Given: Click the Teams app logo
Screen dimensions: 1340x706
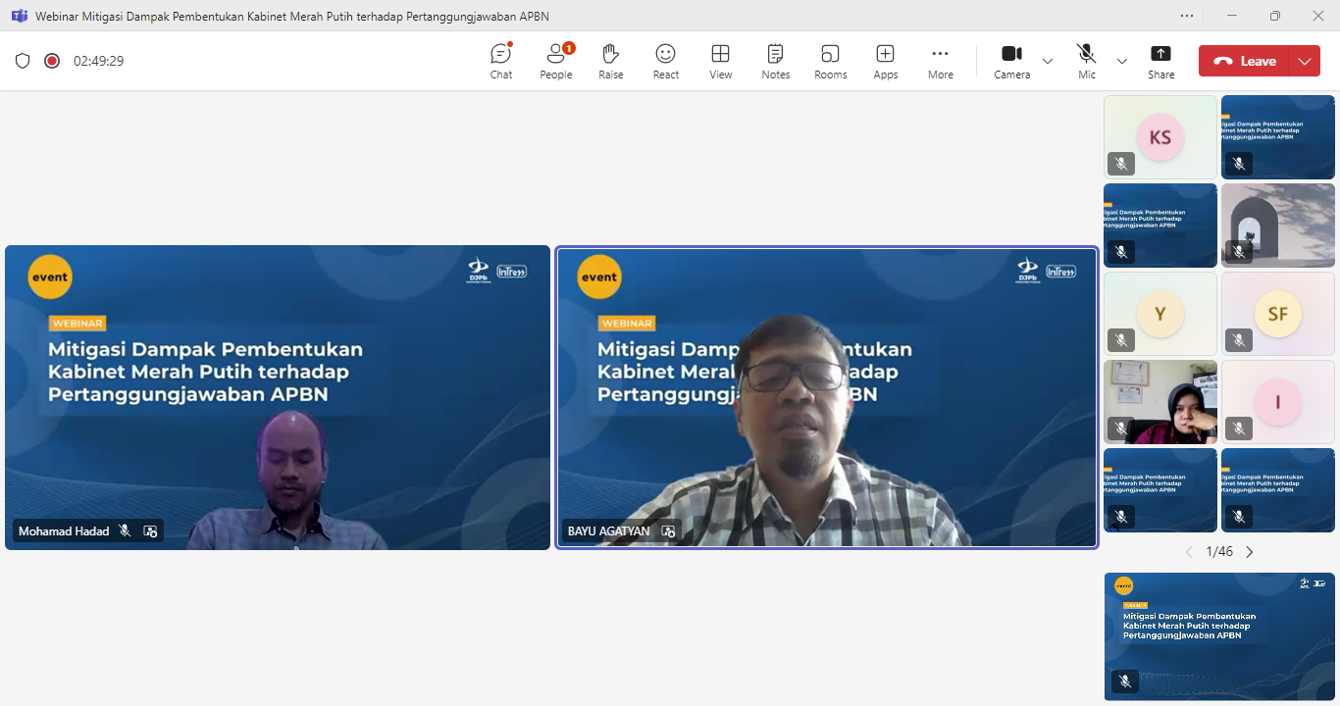Looking at the screenshot, I should [x=19, y=16].
